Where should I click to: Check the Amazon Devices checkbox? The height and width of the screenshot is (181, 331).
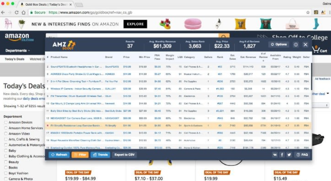pos(6,122)
